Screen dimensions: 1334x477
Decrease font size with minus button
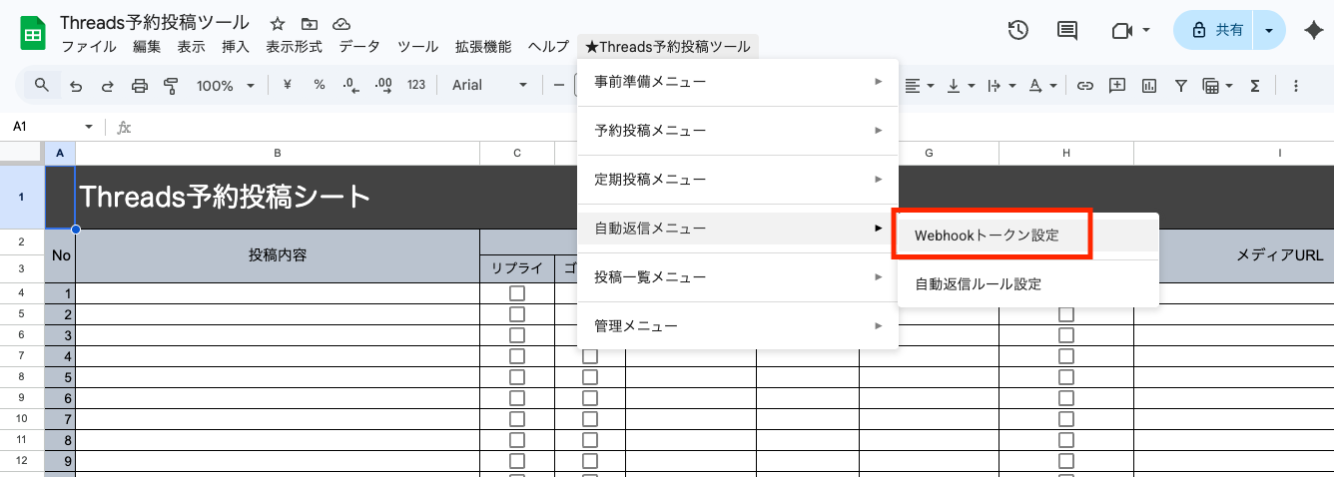point(559,86)
